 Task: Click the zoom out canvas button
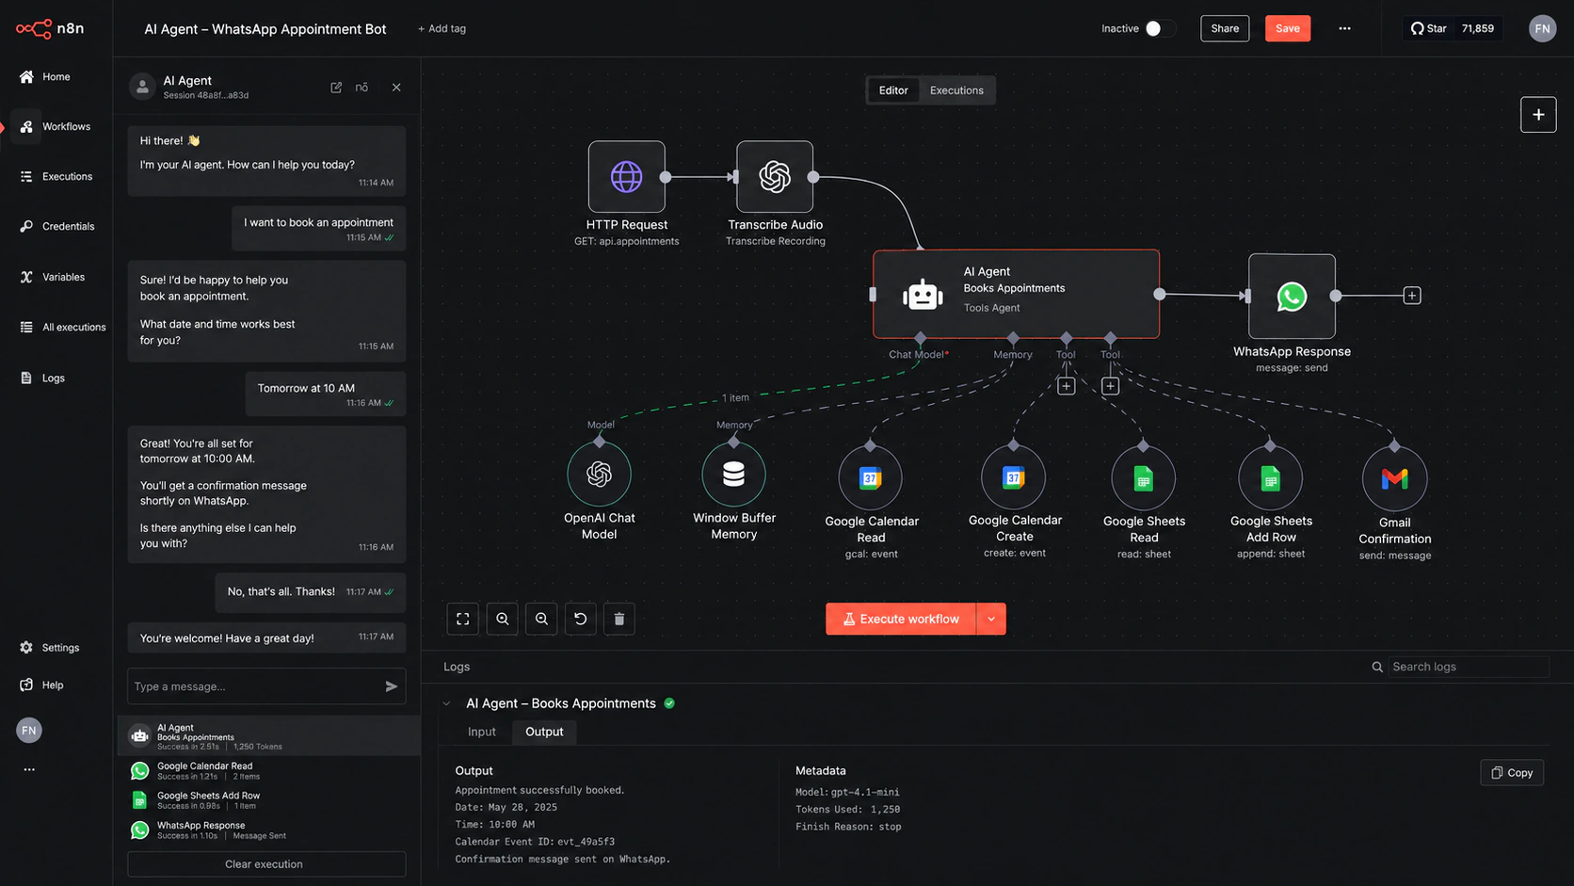(541, 619)
